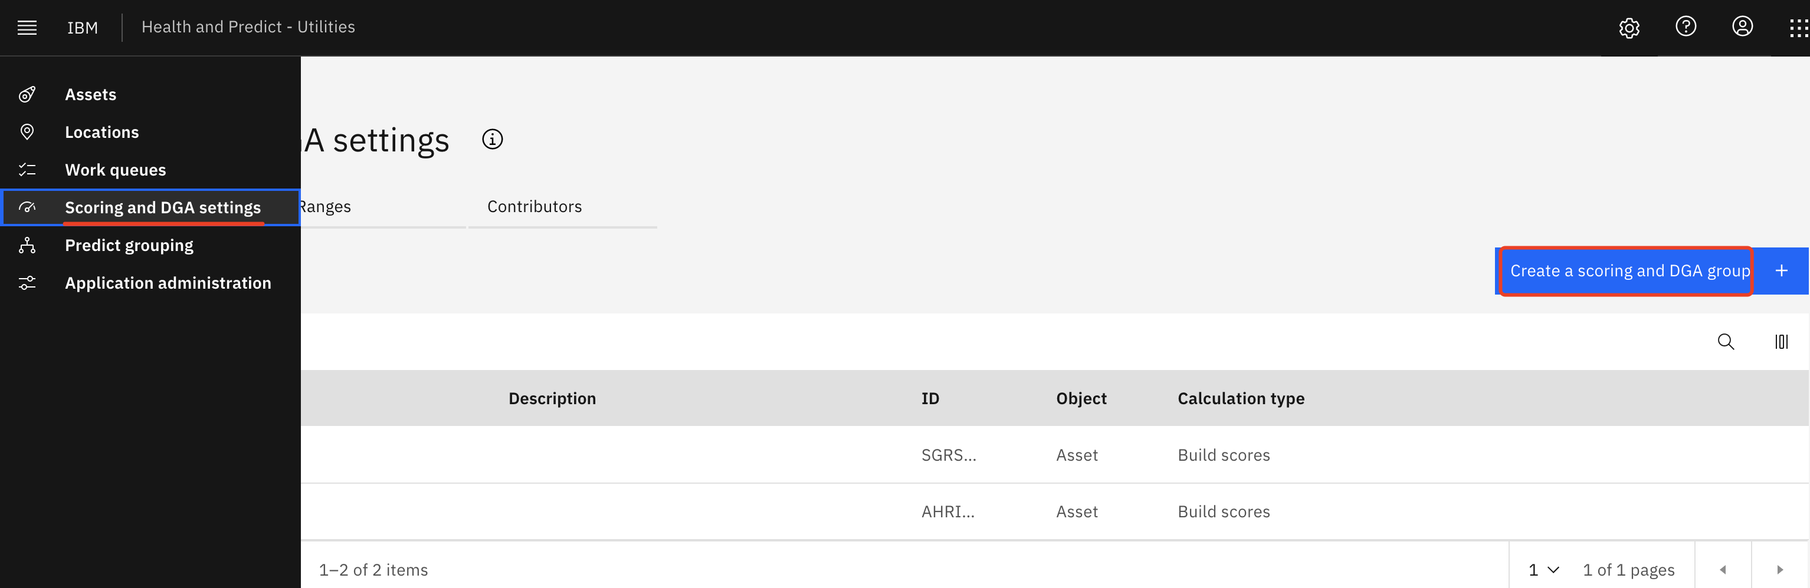Toggle the hamburger navigation menu
This screenshot has height=588, width=1810.
click(x=27, y=27)
